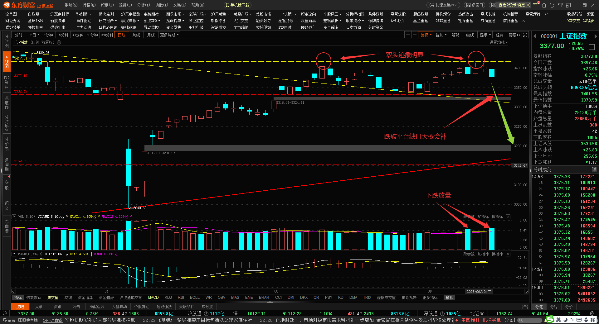Click the search box in status bar
Screen dimensions: 599x324
(x=530, y=320)
